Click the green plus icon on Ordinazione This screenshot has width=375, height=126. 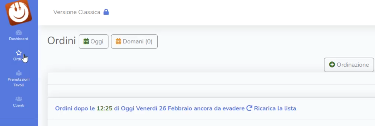(x=332, y=65)
